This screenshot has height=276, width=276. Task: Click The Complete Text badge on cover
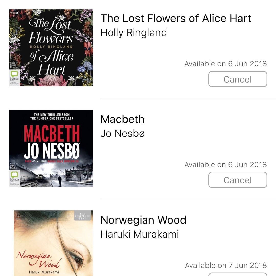coord(83,216)
